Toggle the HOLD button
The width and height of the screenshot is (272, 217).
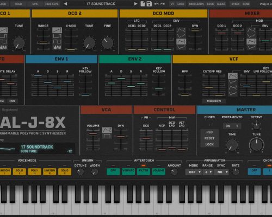(18, 4)
